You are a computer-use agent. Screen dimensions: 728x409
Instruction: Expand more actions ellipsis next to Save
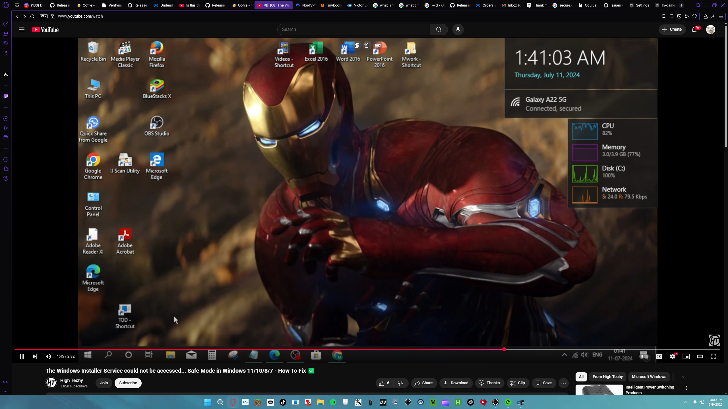coord(564,383)
